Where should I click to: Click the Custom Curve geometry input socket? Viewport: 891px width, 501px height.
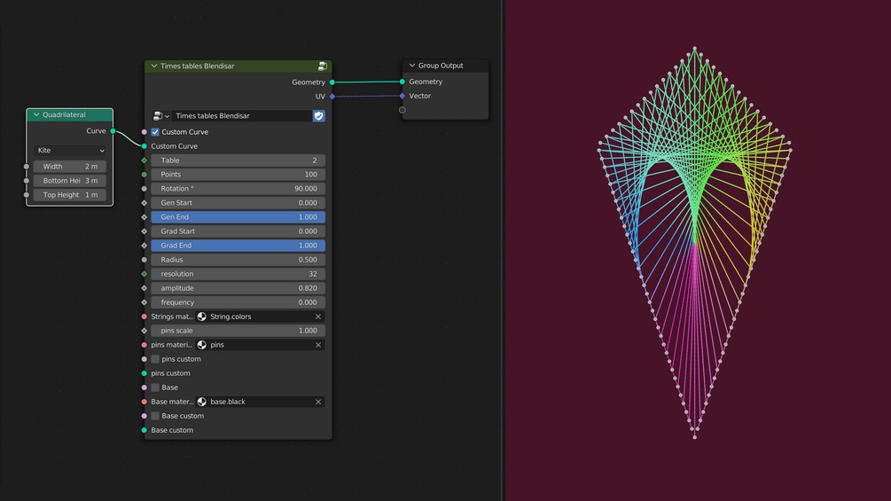(x=145, y=146)
